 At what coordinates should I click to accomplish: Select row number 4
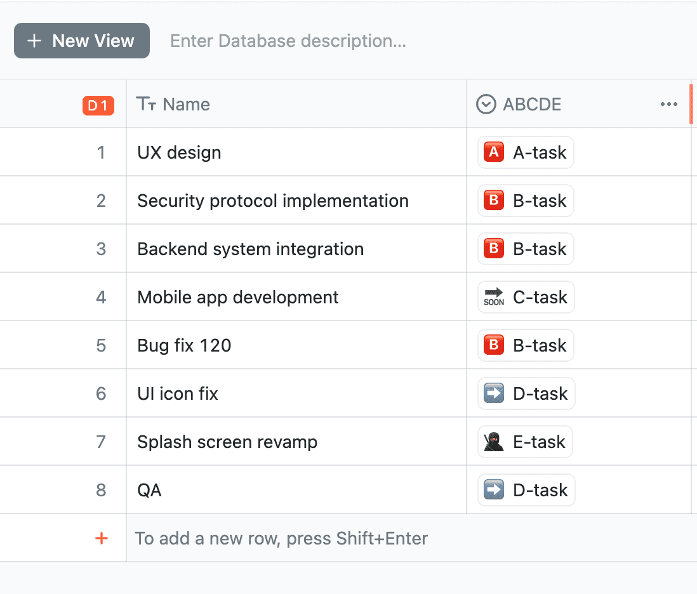click(x=101, y=298)
